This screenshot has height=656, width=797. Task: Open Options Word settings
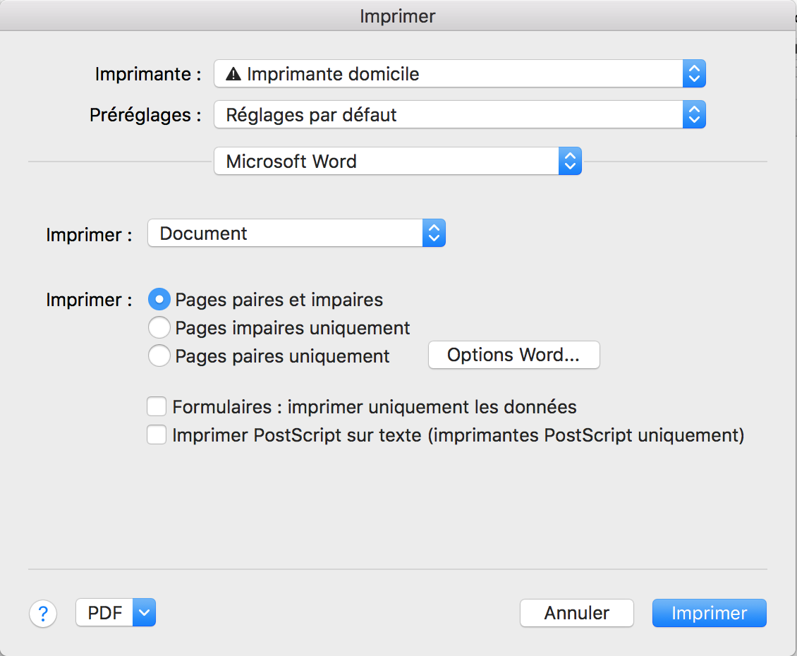513,355
